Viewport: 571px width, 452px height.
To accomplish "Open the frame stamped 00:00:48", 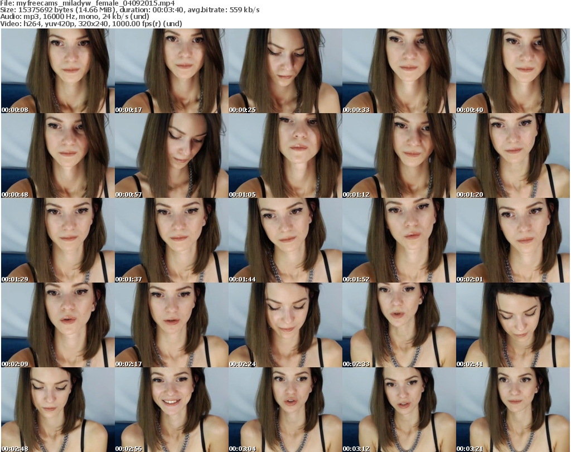I will coord(58,155).
